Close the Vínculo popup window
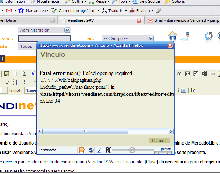The image size is (220, 174). 170,45
